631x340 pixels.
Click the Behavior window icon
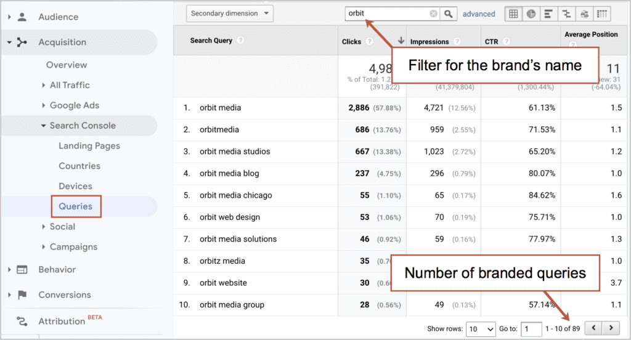coord(22,270)
